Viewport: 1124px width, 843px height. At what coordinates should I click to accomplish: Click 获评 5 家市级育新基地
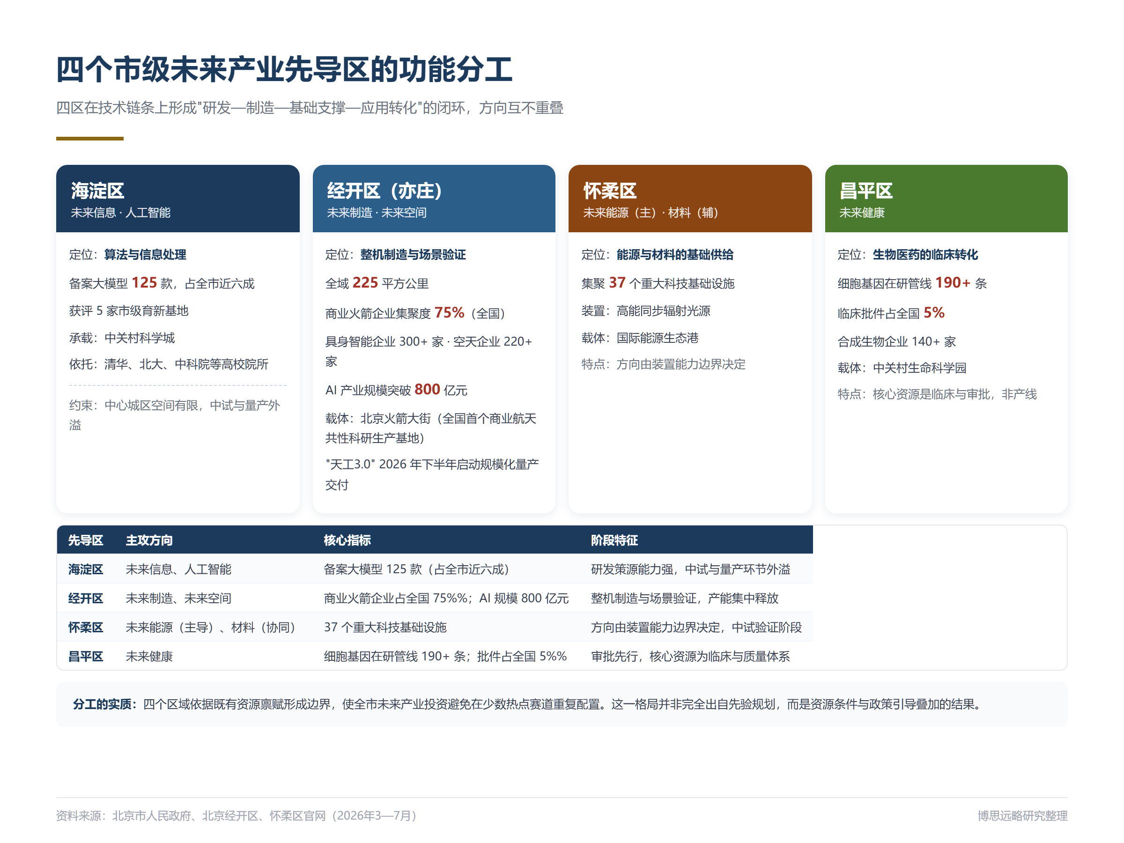coord(129,311)
